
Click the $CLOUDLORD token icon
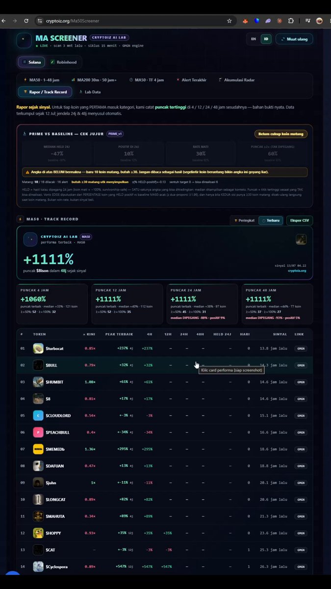(38, 415)
